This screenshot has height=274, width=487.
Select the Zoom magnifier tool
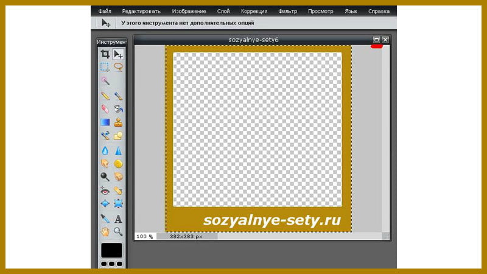click(x=118, y=231)
